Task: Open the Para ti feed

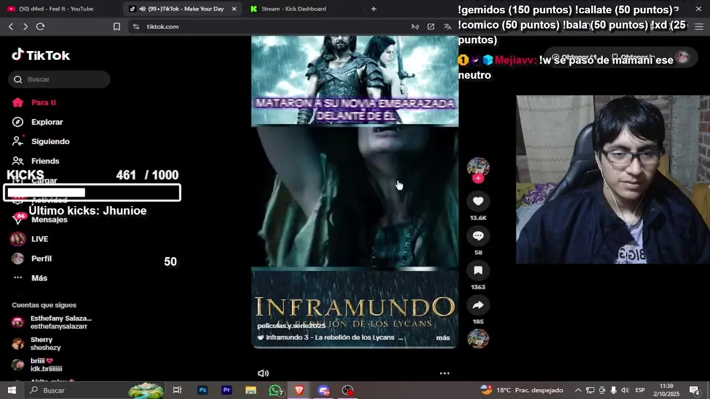Action: click(x=34, y=103)
